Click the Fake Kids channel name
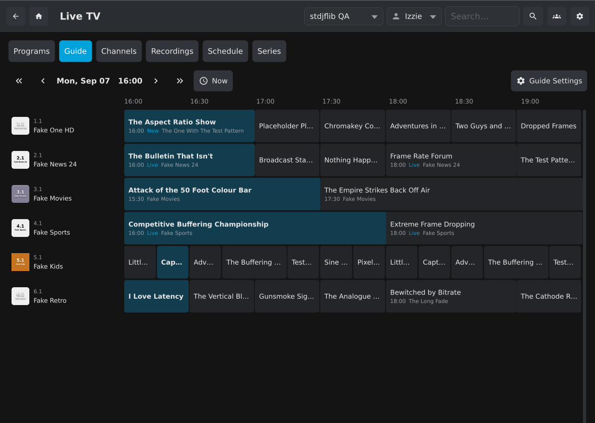 pos(48,266)
